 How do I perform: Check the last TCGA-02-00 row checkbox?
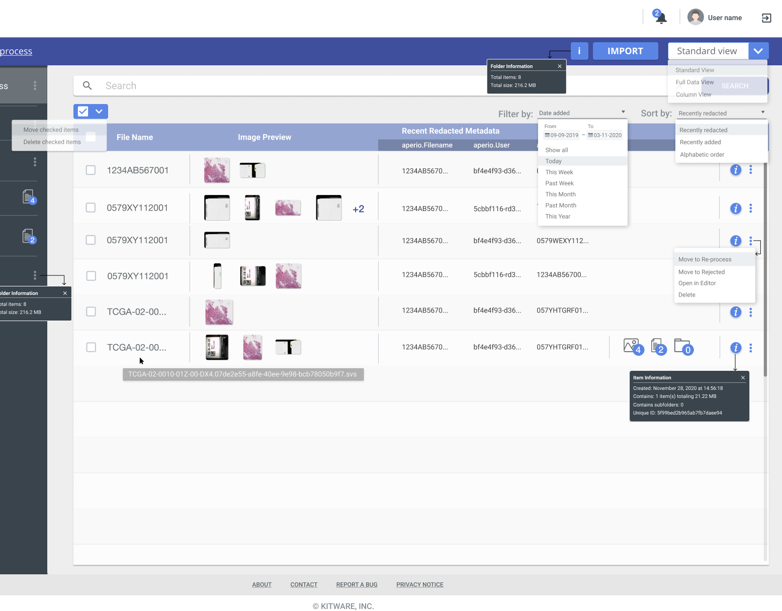click(x=91, y=347)
